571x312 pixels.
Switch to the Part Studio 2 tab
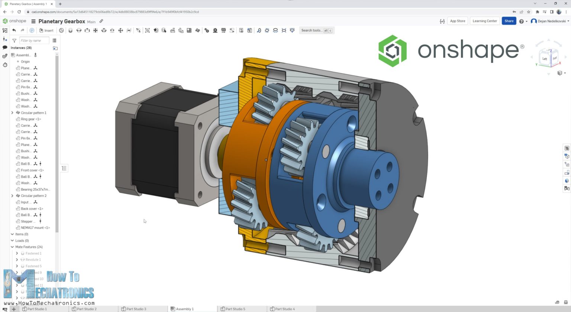[x=86, y=309]
